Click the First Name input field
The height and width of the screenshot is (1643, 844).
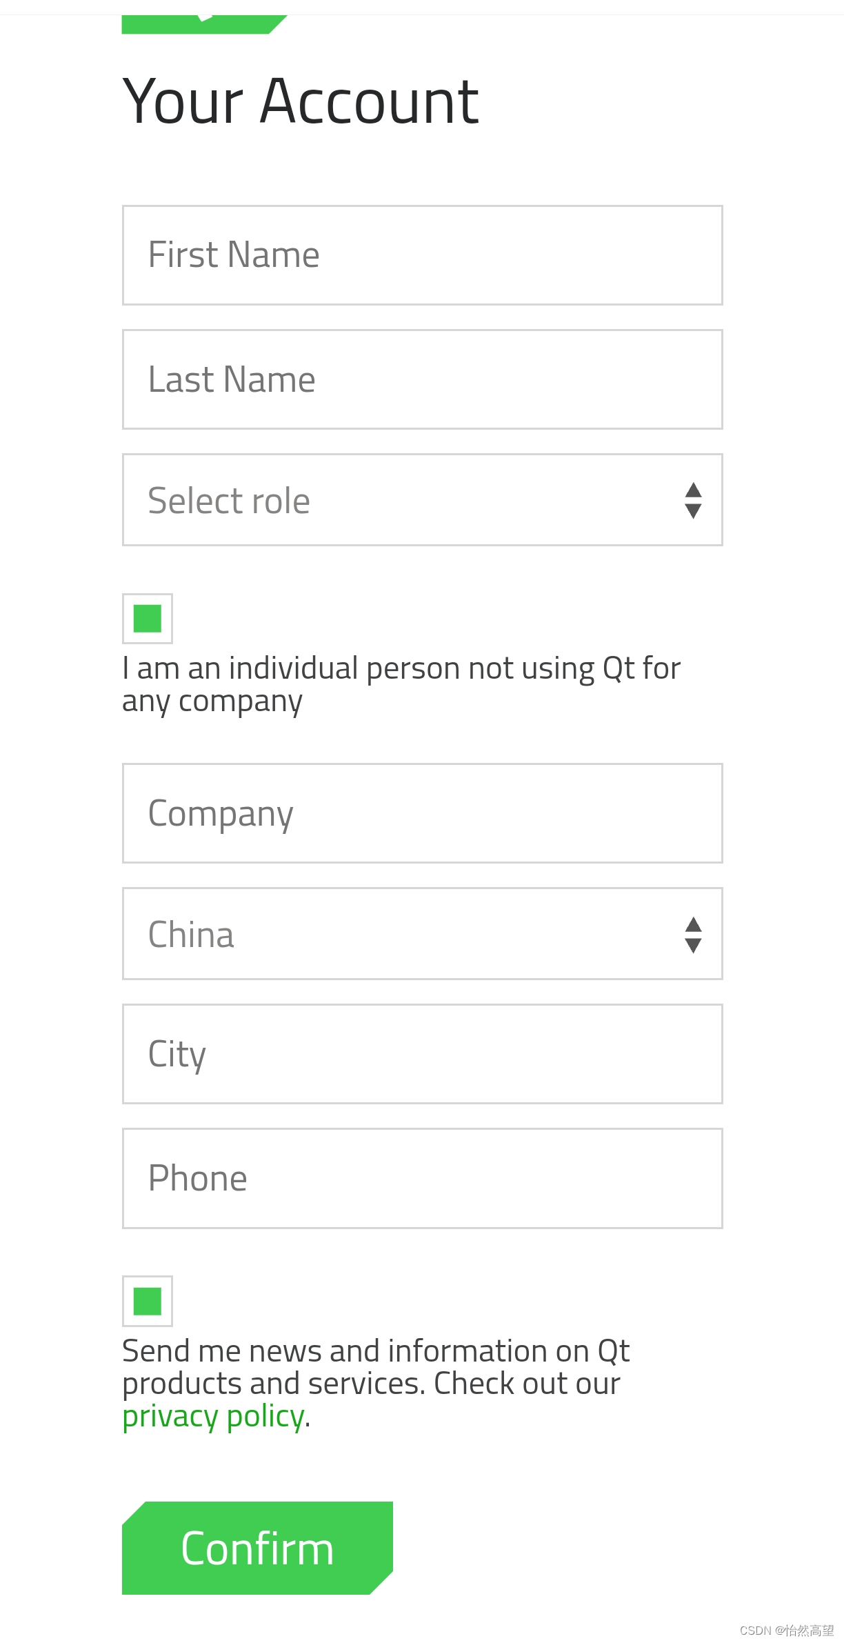(x=421, y=255)
